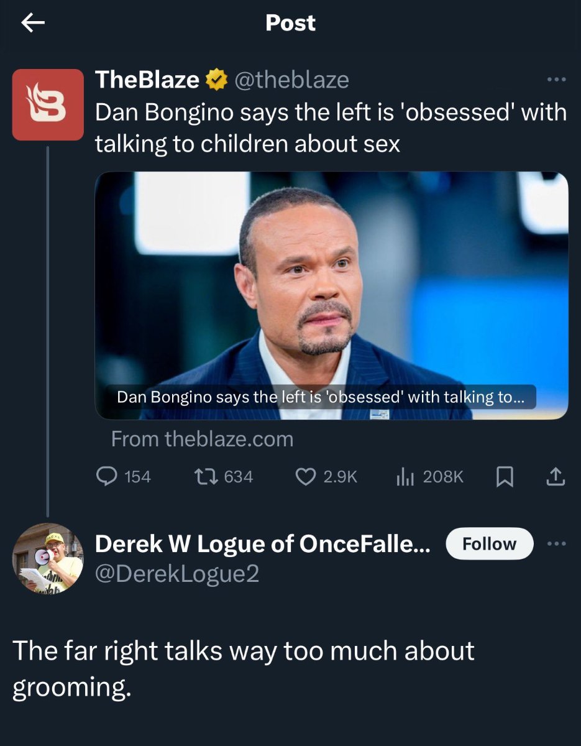Bookmark the TheBlaze post

point(505,477)
